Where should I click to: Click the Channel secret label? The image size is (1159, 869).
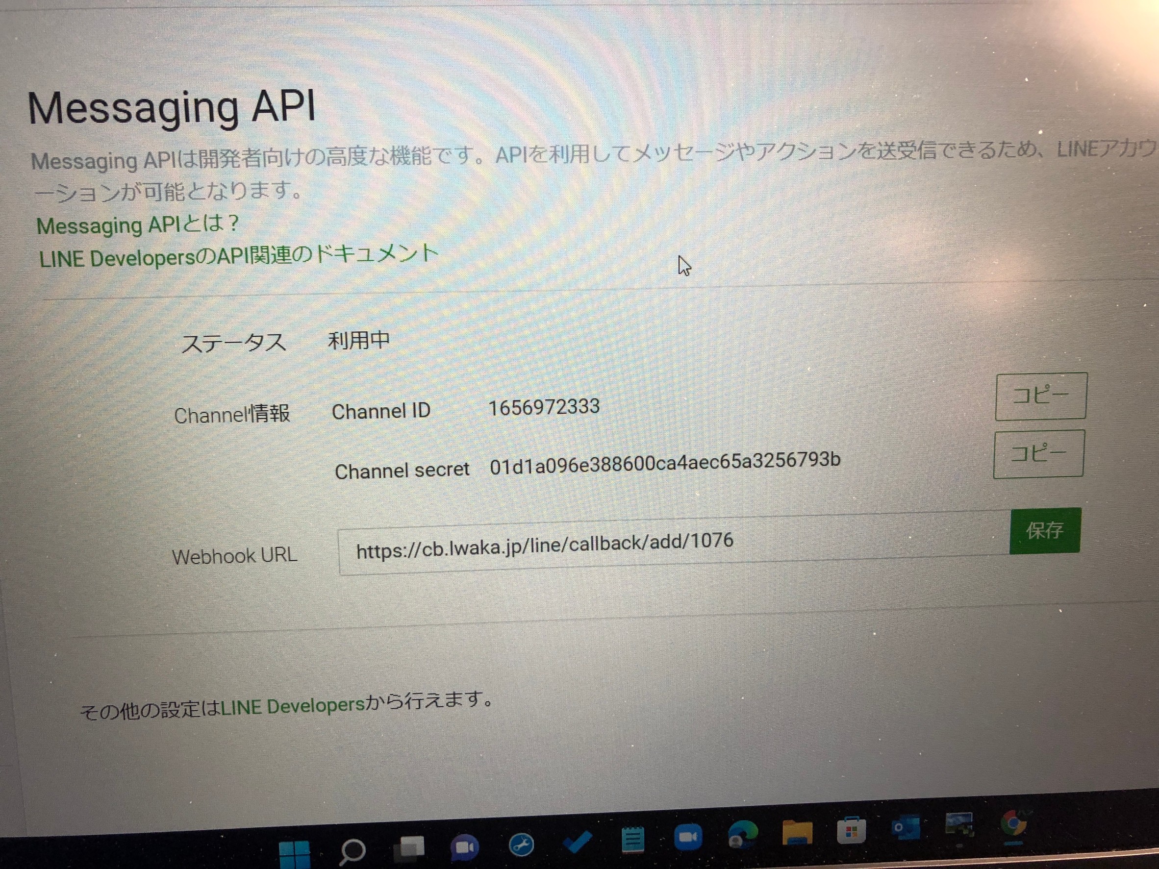pos(402,470)
